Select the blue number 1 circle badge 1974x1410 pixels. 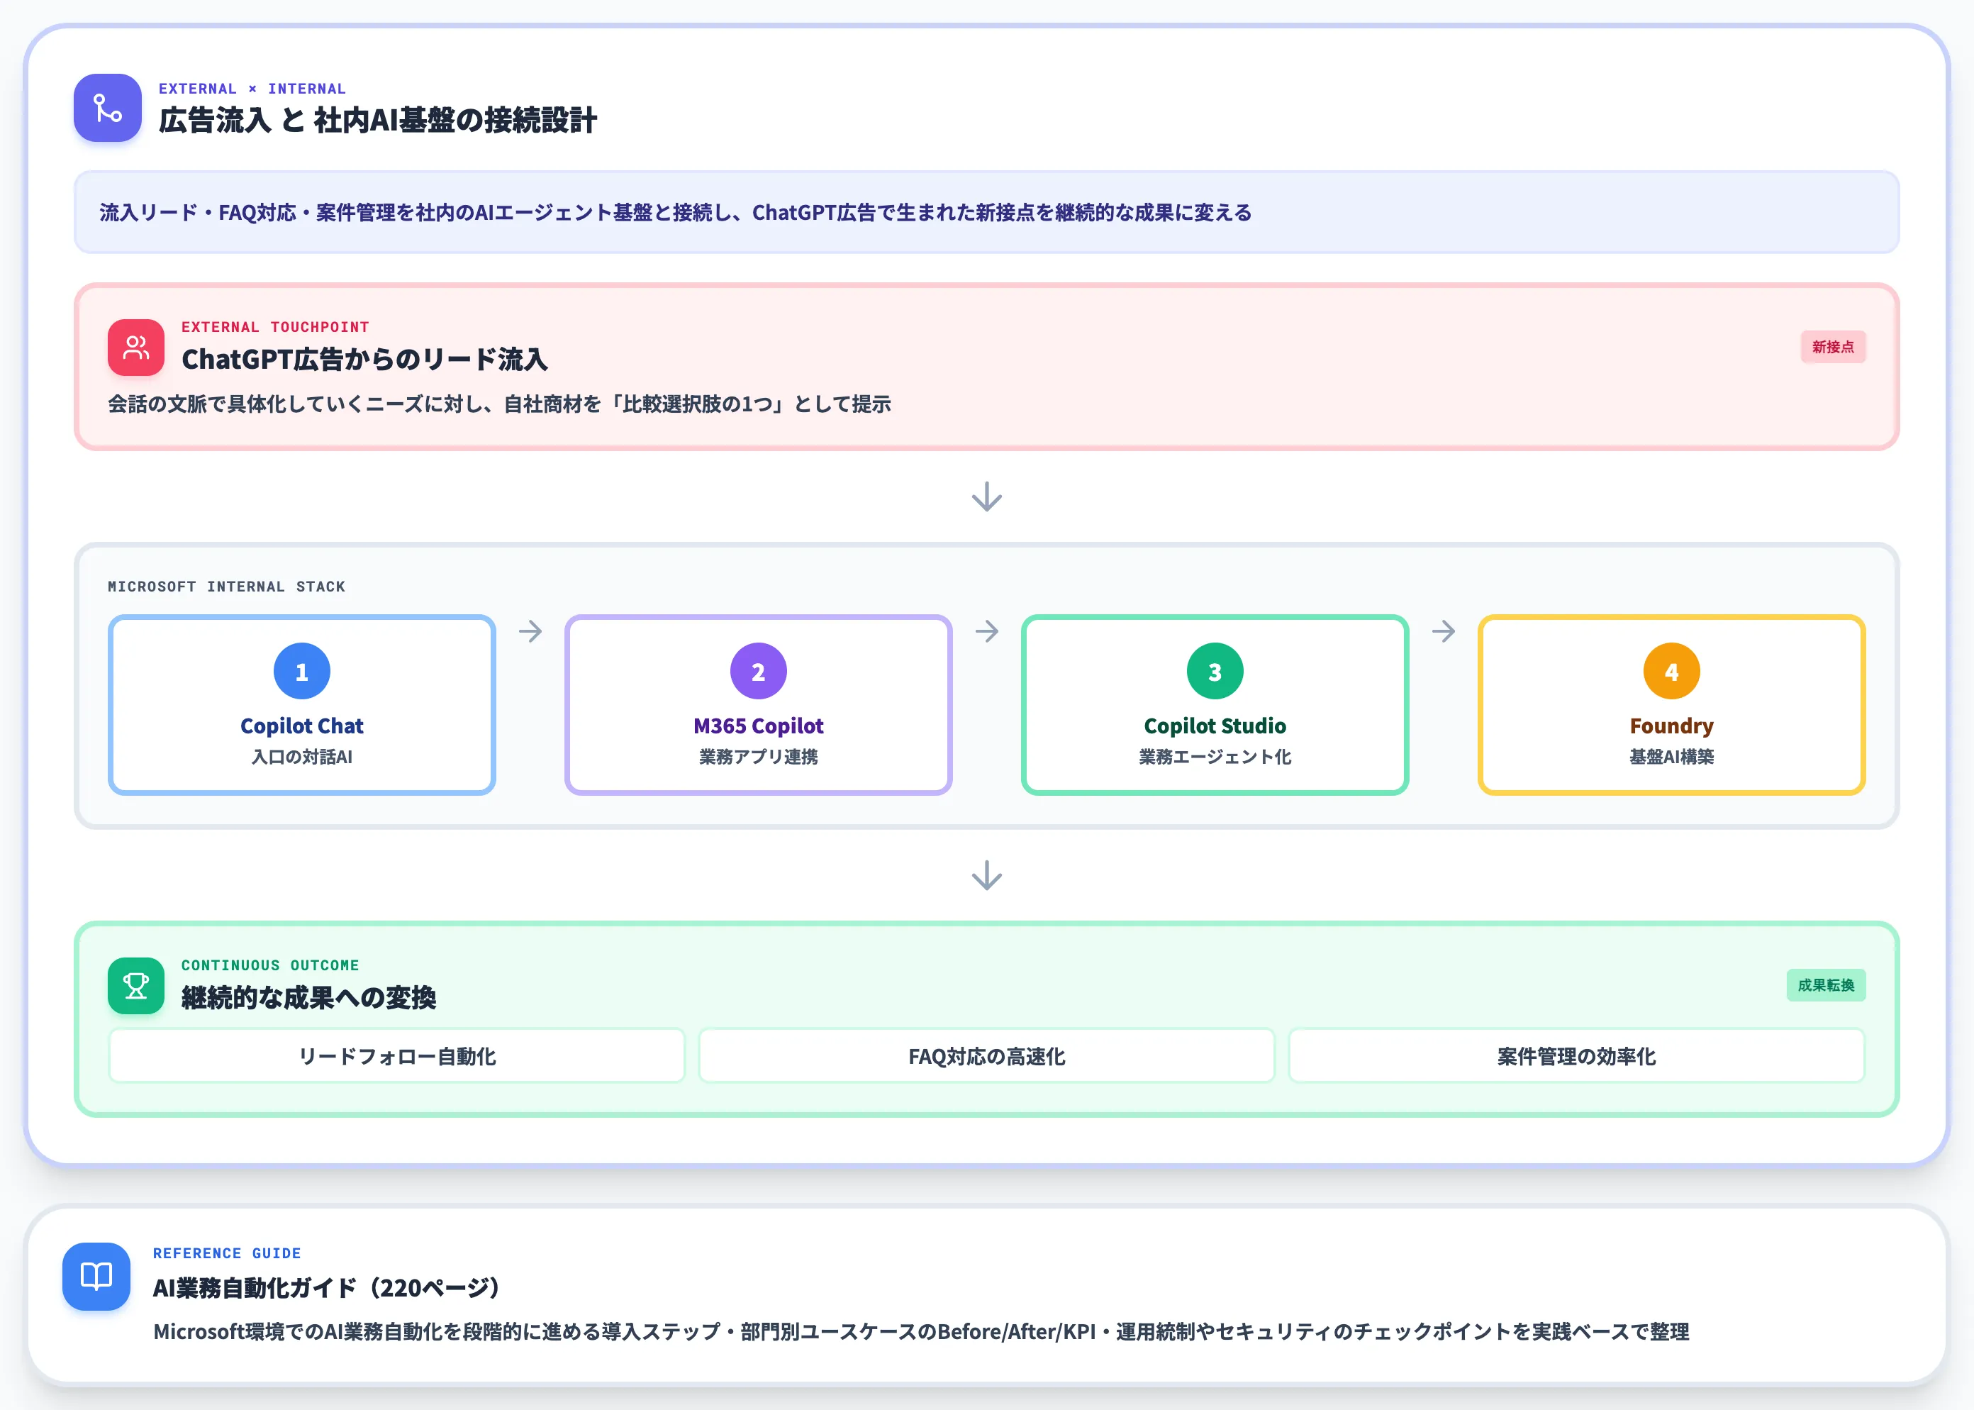click(302, 671)
